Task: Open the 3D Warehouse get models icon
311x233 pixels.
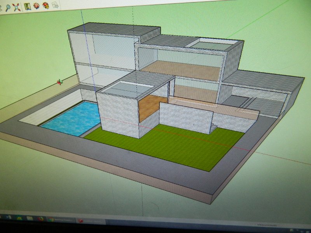Action: pos(36,6)
